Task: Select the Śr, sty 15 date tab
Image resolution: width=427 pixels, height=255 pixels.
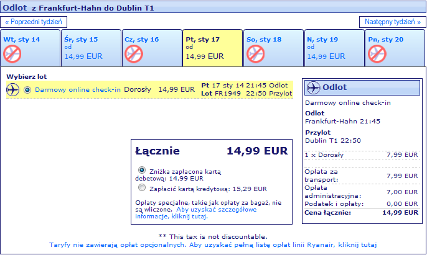Action: coord(91,48)
